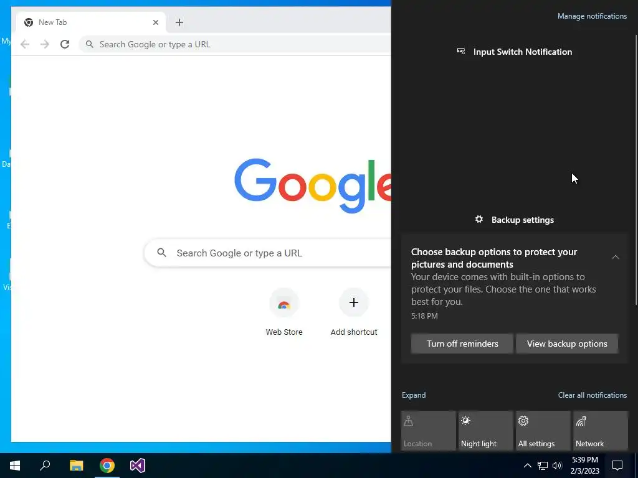Click the 5:18 PM timestamp
The height and width of the screenshot is (478, 638).
click(424, 316)
